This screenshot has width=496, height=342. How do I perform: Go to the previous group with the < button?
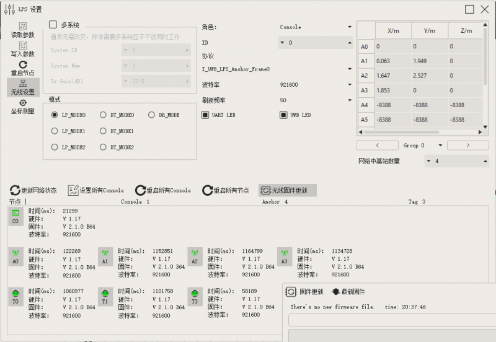(x=378, y=146)
